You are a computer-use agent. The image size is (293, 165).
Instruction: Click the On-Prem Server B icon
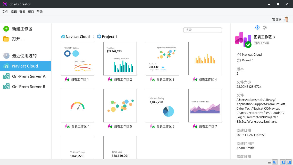[x=6, y=86]
